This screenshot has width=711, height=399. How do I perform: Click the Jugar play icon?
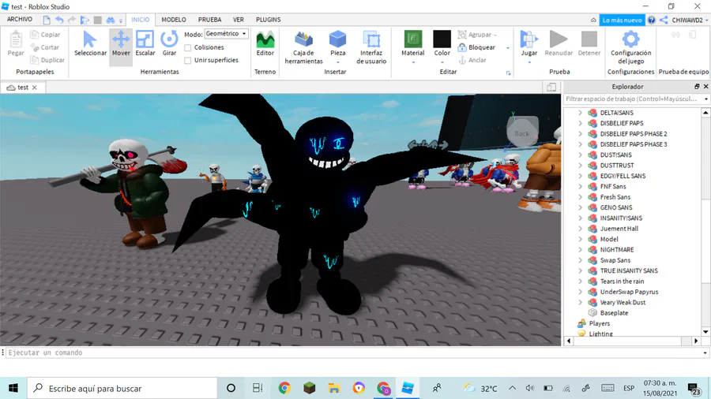click(529, 39)
